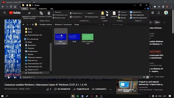This screenshot has height=98, width=174.
Task: Select the 'GSoD (Courteney Cox)' file thumbnail
Action: tap(88, 37)
